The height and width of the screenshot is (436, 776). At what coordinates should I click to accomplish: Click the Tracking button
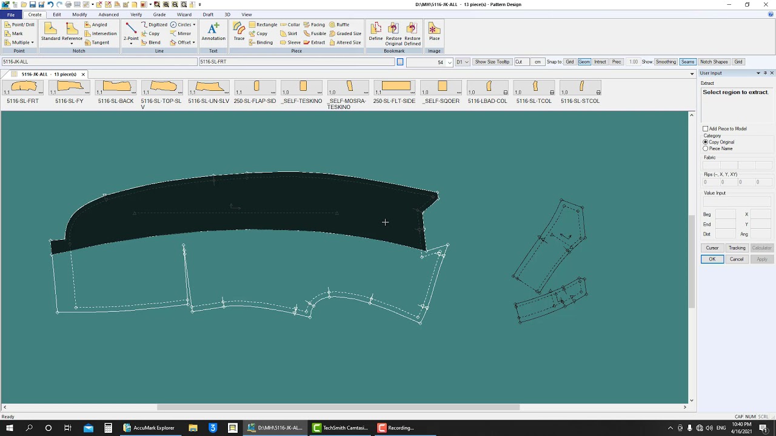[737, 248]
